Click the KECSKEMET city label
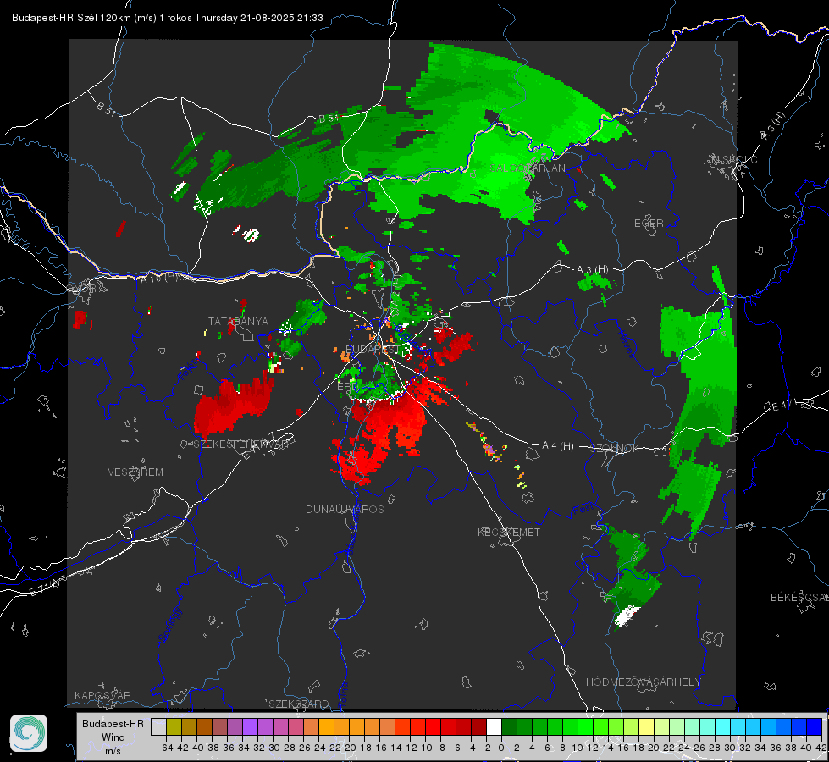This screenshot has width=829, height=762. click(509, 532)
